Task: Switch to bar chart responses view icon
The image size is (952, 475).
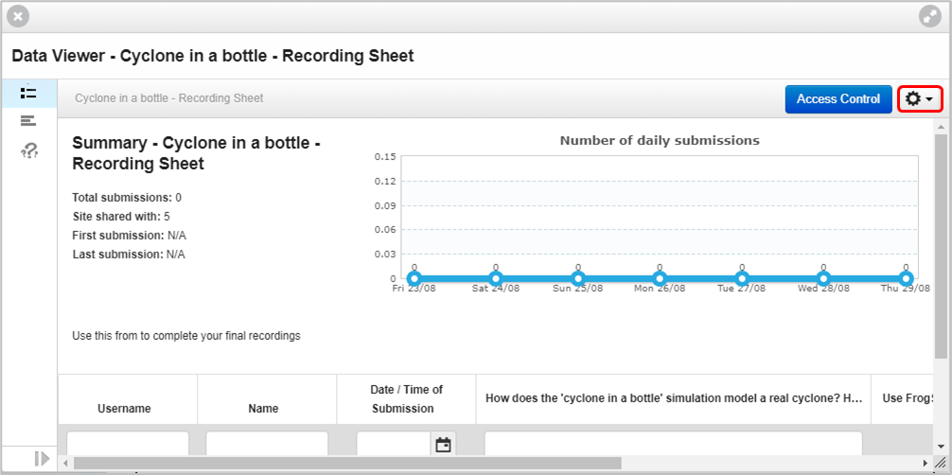Action: coord(28,121)
